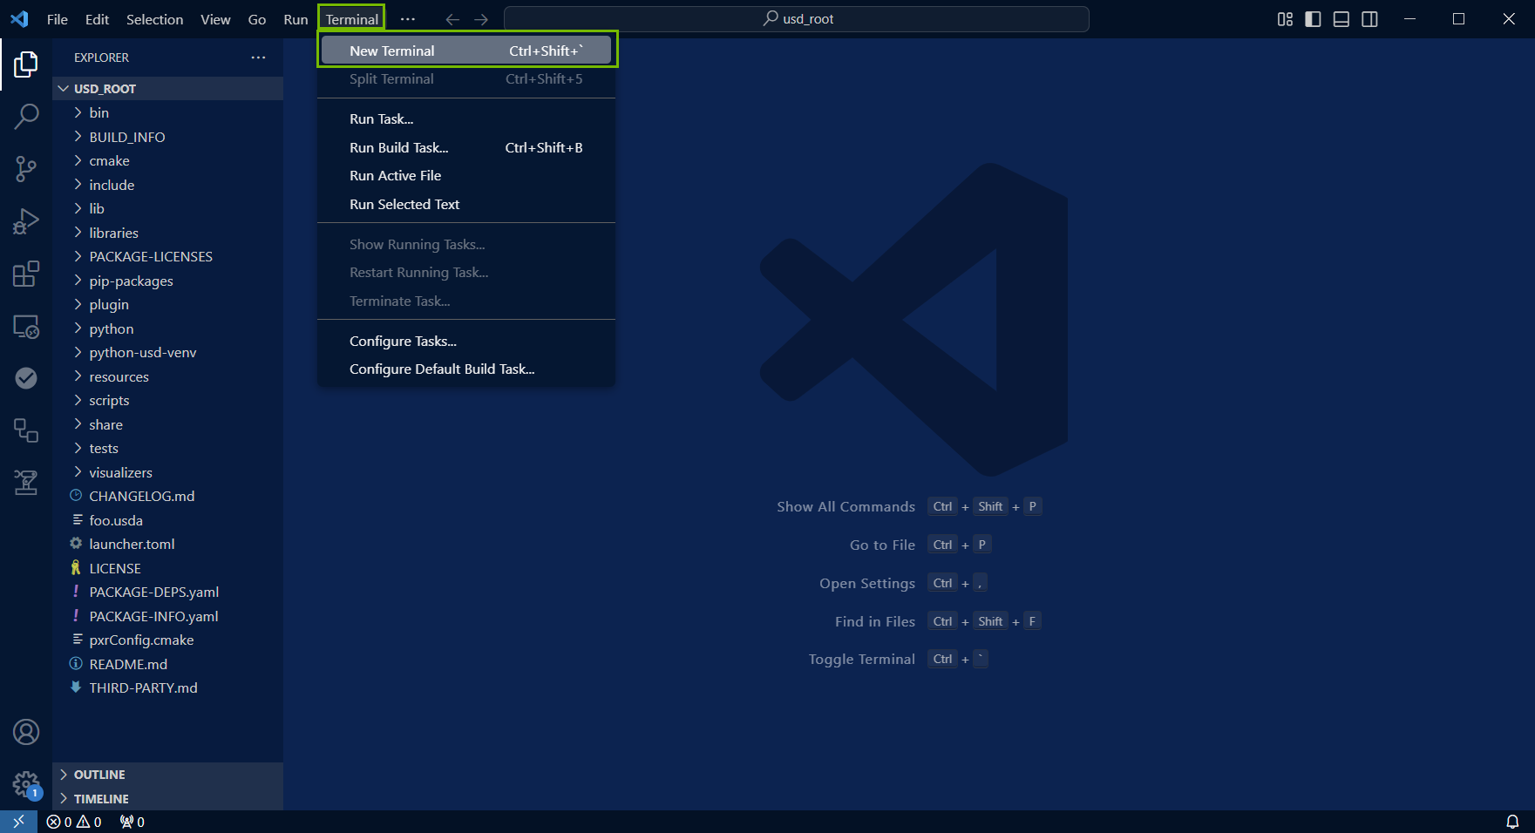Viewport: 1535px width, 833px height.
Task: Toggle the secondary side bar layout button
Action: (x=1370, y=19)
